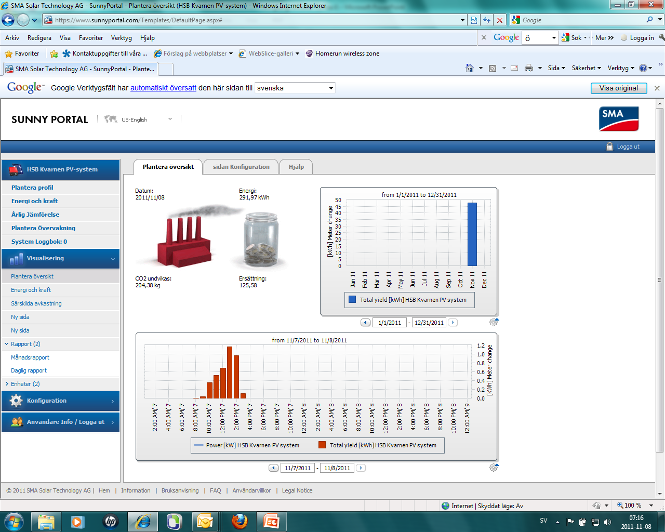
Task: Click the browser Forward arrow button
Action: pyautogui.click(x=23, y=20)
